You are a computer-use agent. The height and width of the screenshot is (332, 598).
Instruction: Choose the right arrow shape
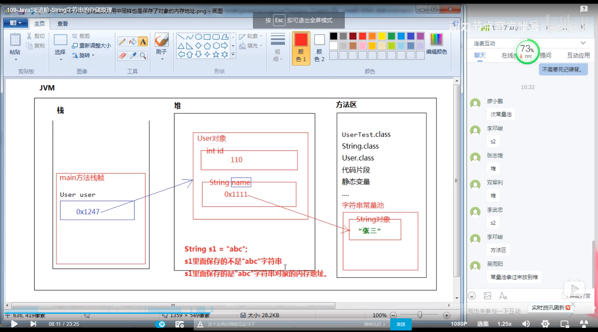tap(225, 46)
